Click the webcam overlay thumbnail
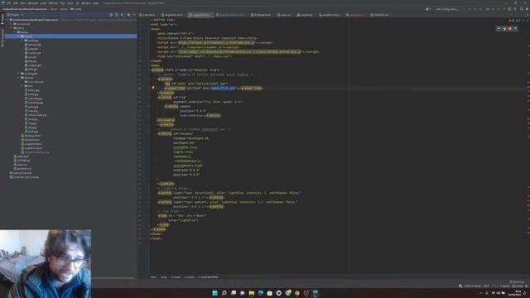This screenshot has height=298, width=530. click(x=46, y=263)
